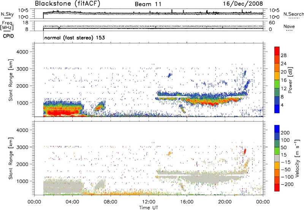The height and width of the screenshot is (210, 304).
Task: Click the '3000' tick in velocity panel
Action: coord(22,147)
